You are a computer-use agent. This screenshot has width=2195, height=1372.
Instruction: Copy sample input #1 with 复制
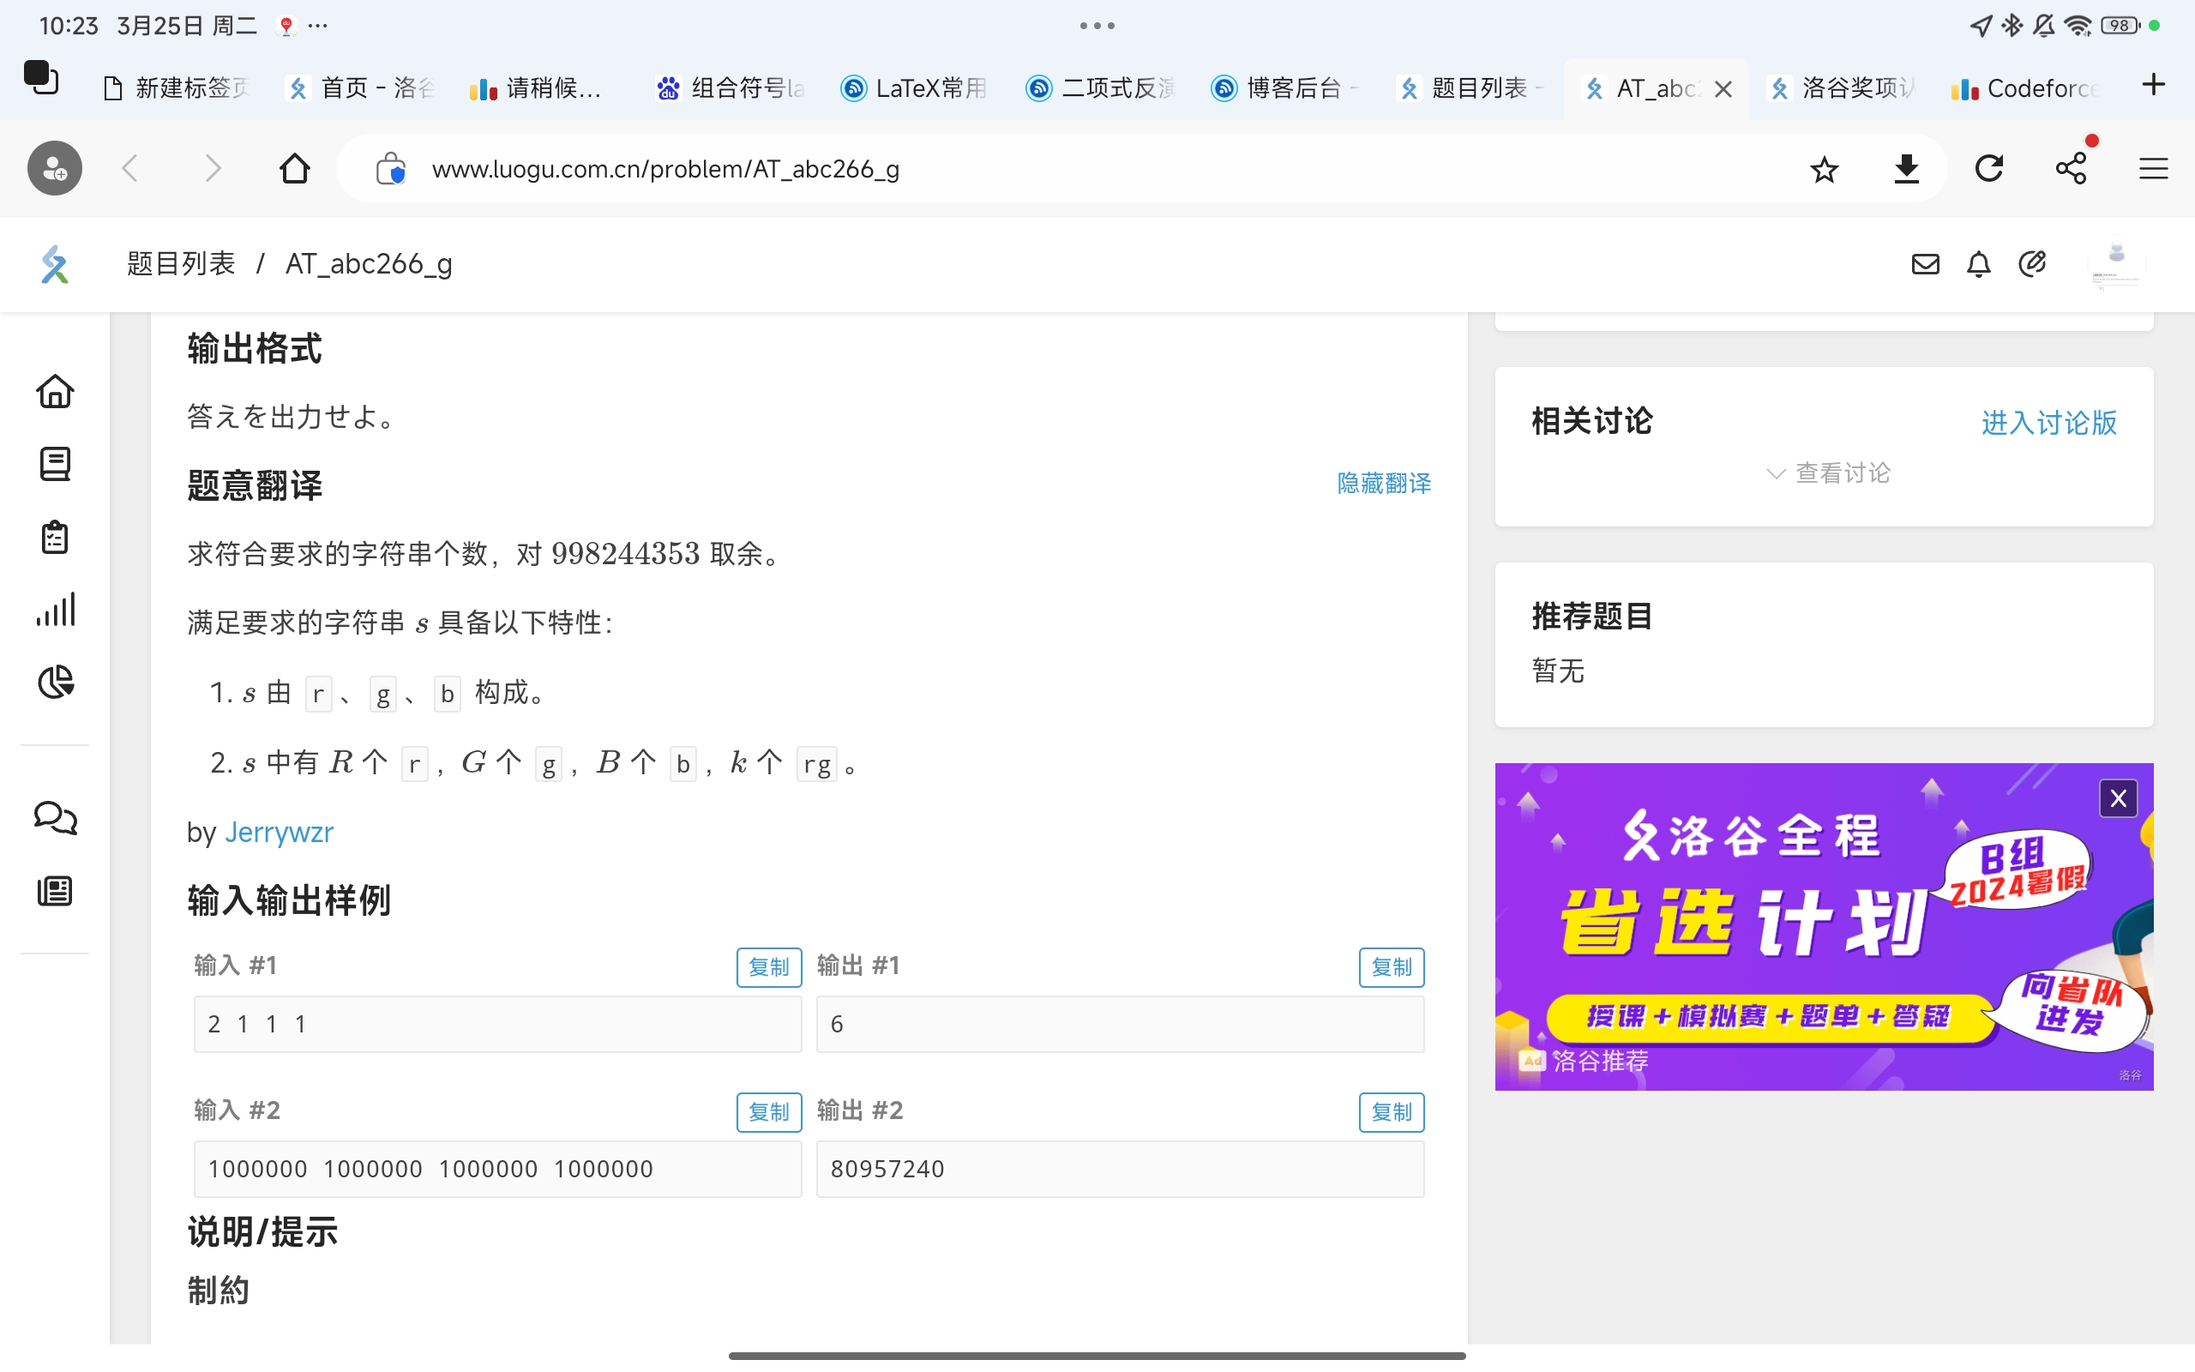click(x=768, y=967)
